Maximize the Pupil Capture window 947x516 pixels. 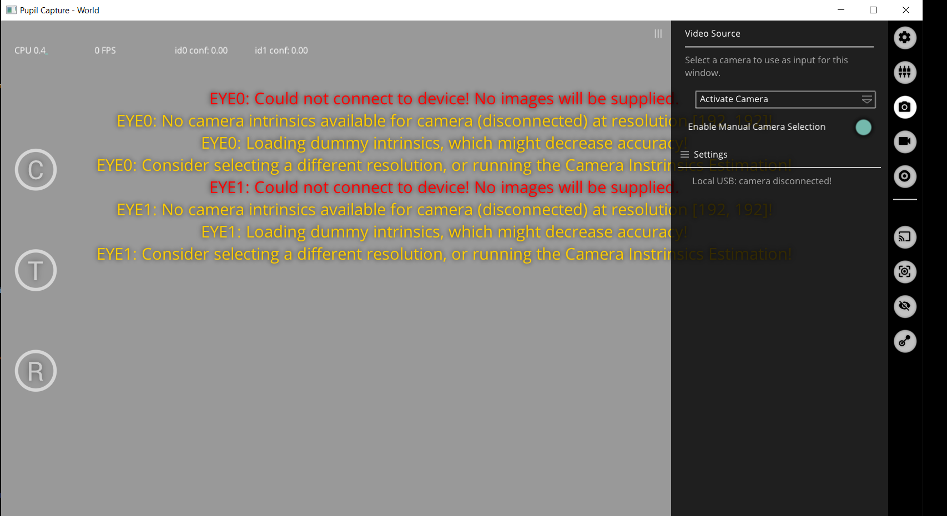coord(873,10)
